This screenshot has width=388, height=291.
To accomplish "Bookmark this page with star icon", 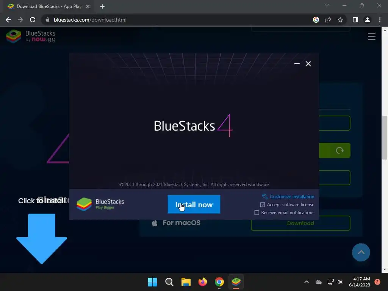I will (x=340, y=20).
